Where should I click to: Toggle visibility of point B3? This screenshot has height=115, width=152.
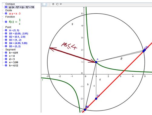6,40
